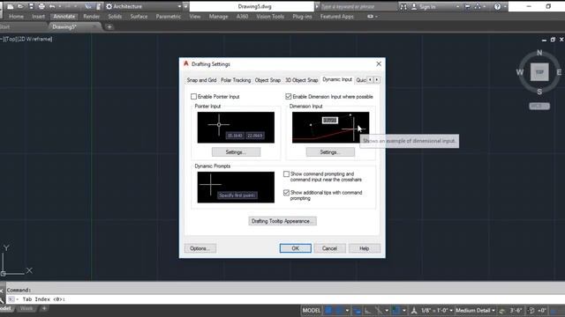Image resolution: width=565 pixels, height=317 pixels.
Task: Click the Undo arrow icon
Action: click(x=52, y=6)
